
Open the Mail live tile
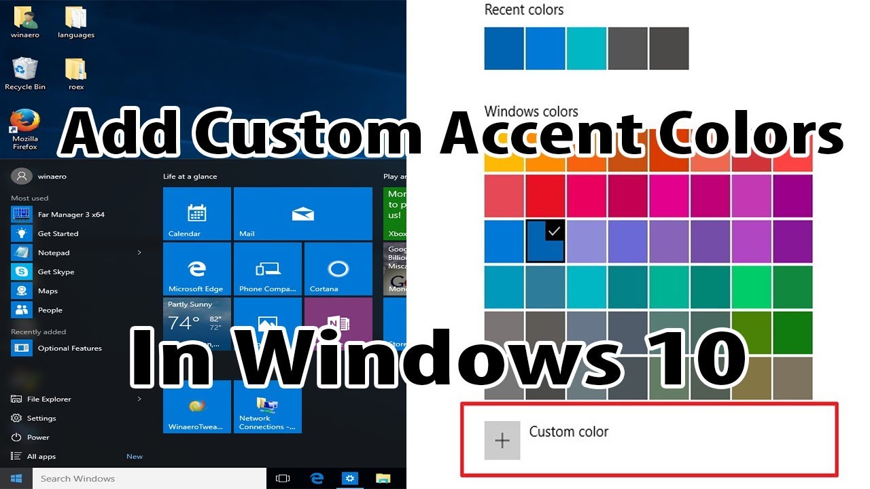303,214
